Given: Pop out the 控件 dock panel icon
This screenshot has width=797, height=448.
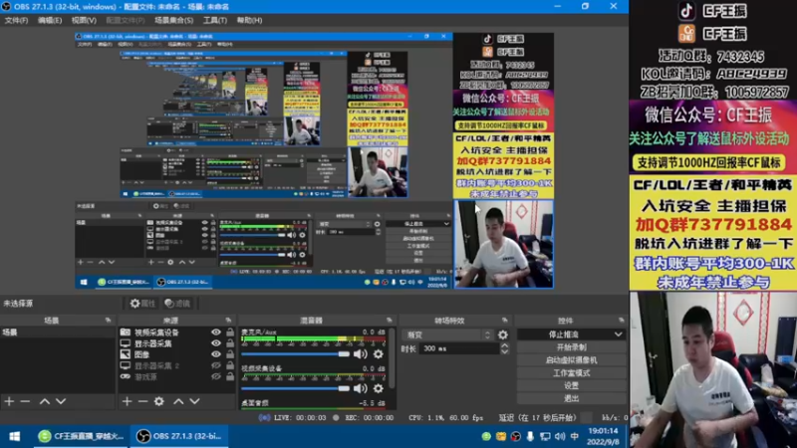Looking at the screenshot, I should coord(621,321).
